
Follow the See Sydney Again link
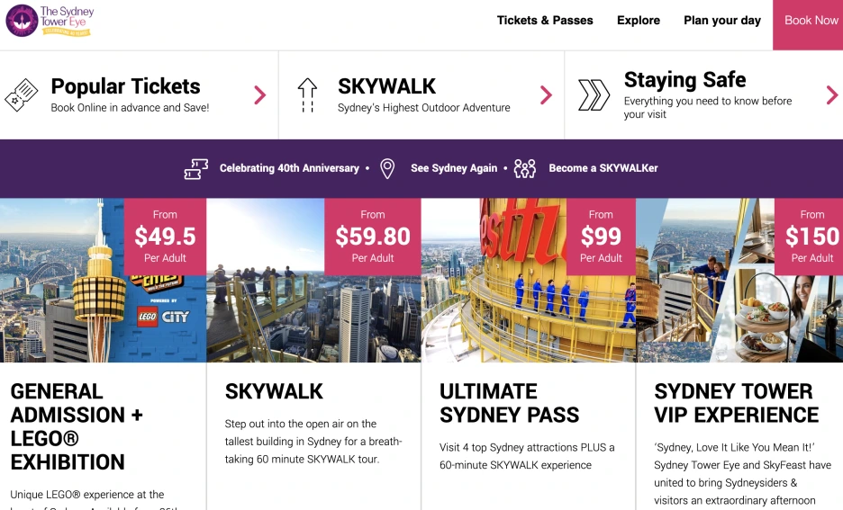tap(454, 168)
